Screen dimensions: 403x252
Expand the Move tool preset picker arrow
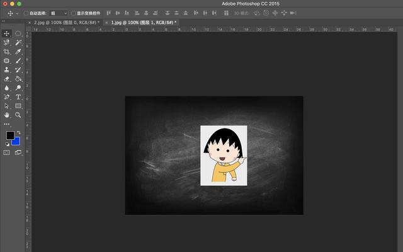pos(17,13)
